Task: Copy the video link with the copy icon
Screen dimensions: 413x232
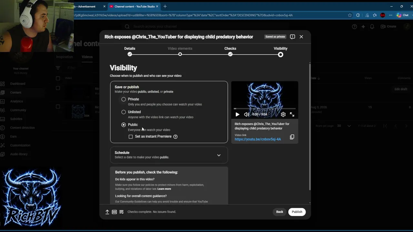Action: click(x=292, y=137)
